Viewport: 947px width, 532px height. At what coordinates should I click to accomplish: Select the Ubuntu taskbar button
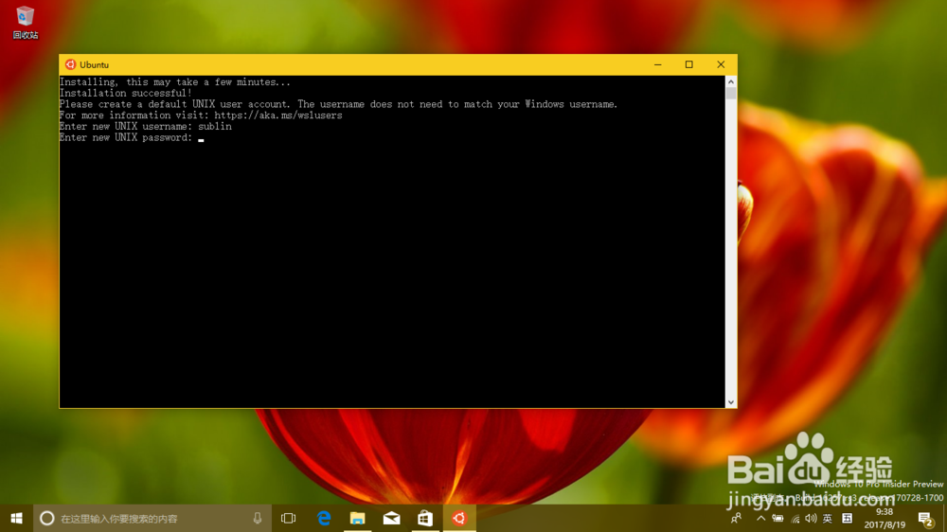coord(459,518)
